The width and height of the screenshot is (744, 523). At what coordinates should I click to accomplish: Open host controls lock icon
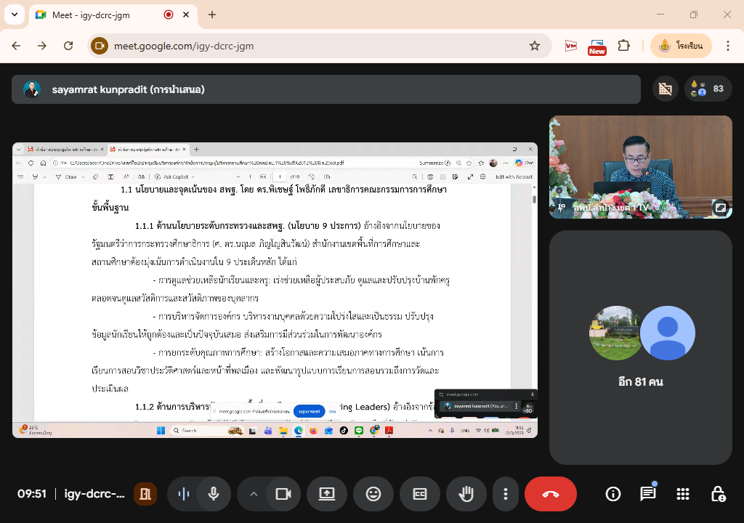(x=718, y=494)
